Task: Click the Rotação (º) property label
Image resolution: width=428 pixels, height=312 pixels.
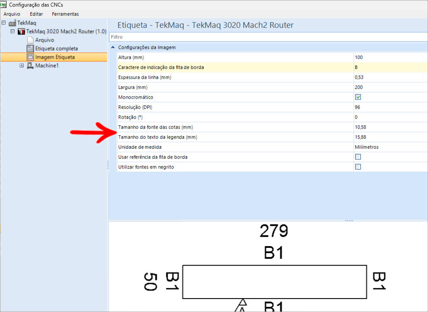Action: click(130, 117)
